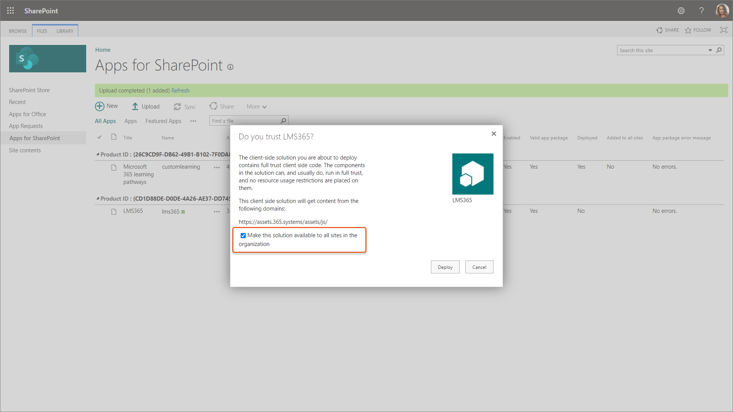Click the LMS365 app logo thumbnail
The width and height of the screenshot is (733, 412).
(473, 174)
